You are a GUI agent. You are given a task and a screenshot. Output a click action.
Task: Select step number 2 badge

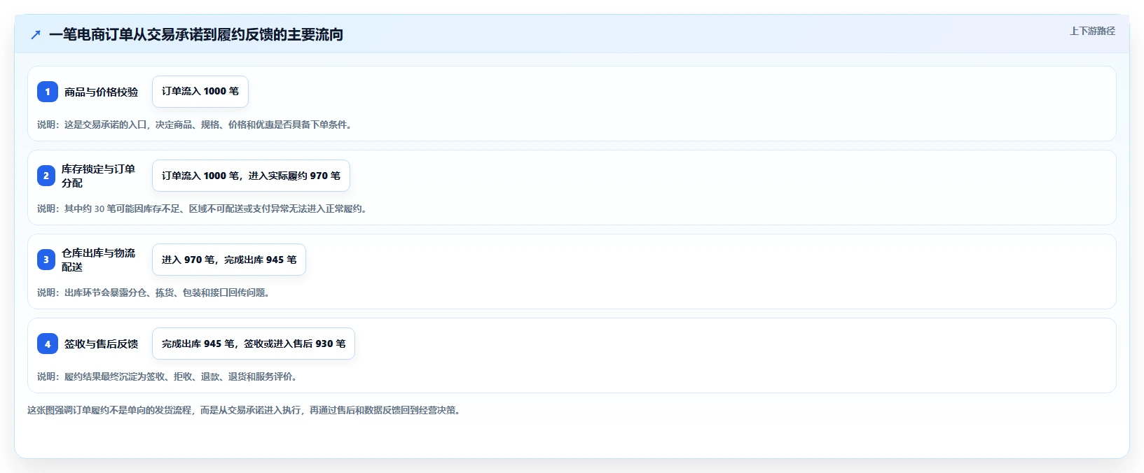[46, 176]
